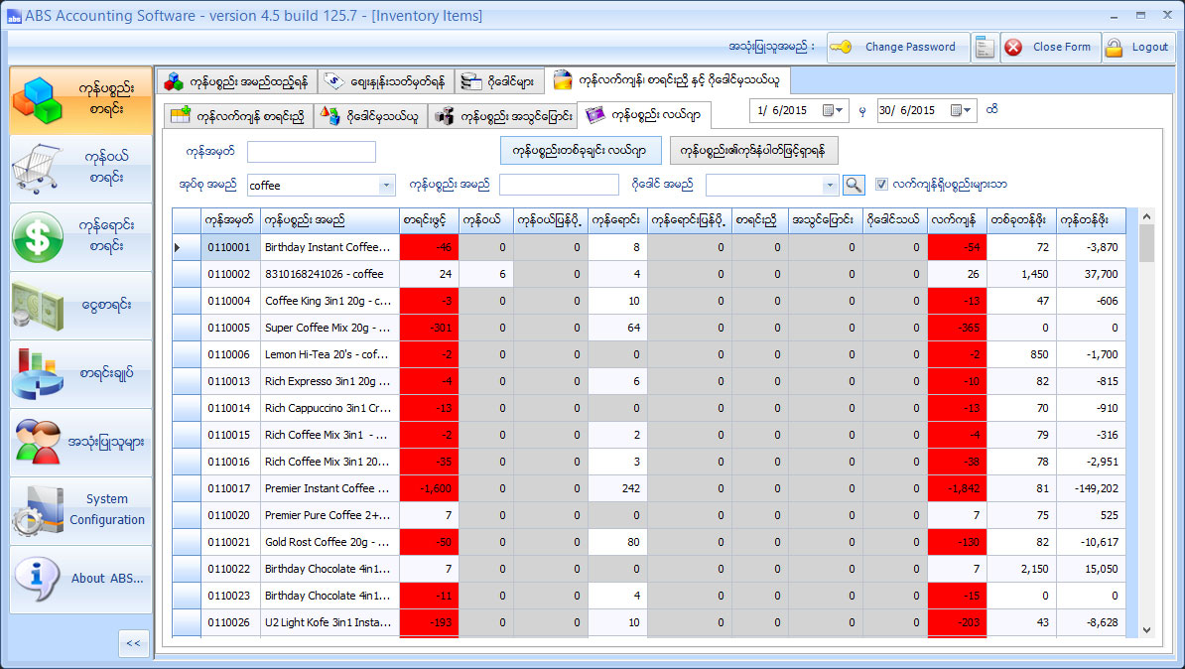
Task: Click red cell showing -1,600
Action: point(430,488)
